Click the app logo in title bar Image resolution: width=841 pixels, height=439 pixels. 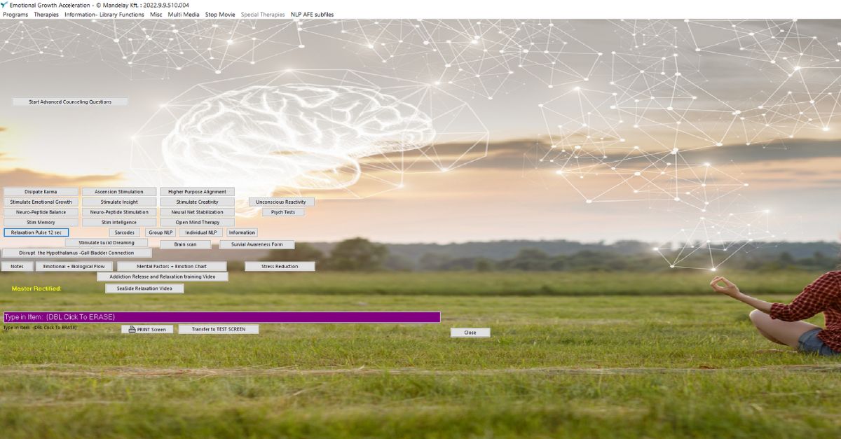[4, 5]
